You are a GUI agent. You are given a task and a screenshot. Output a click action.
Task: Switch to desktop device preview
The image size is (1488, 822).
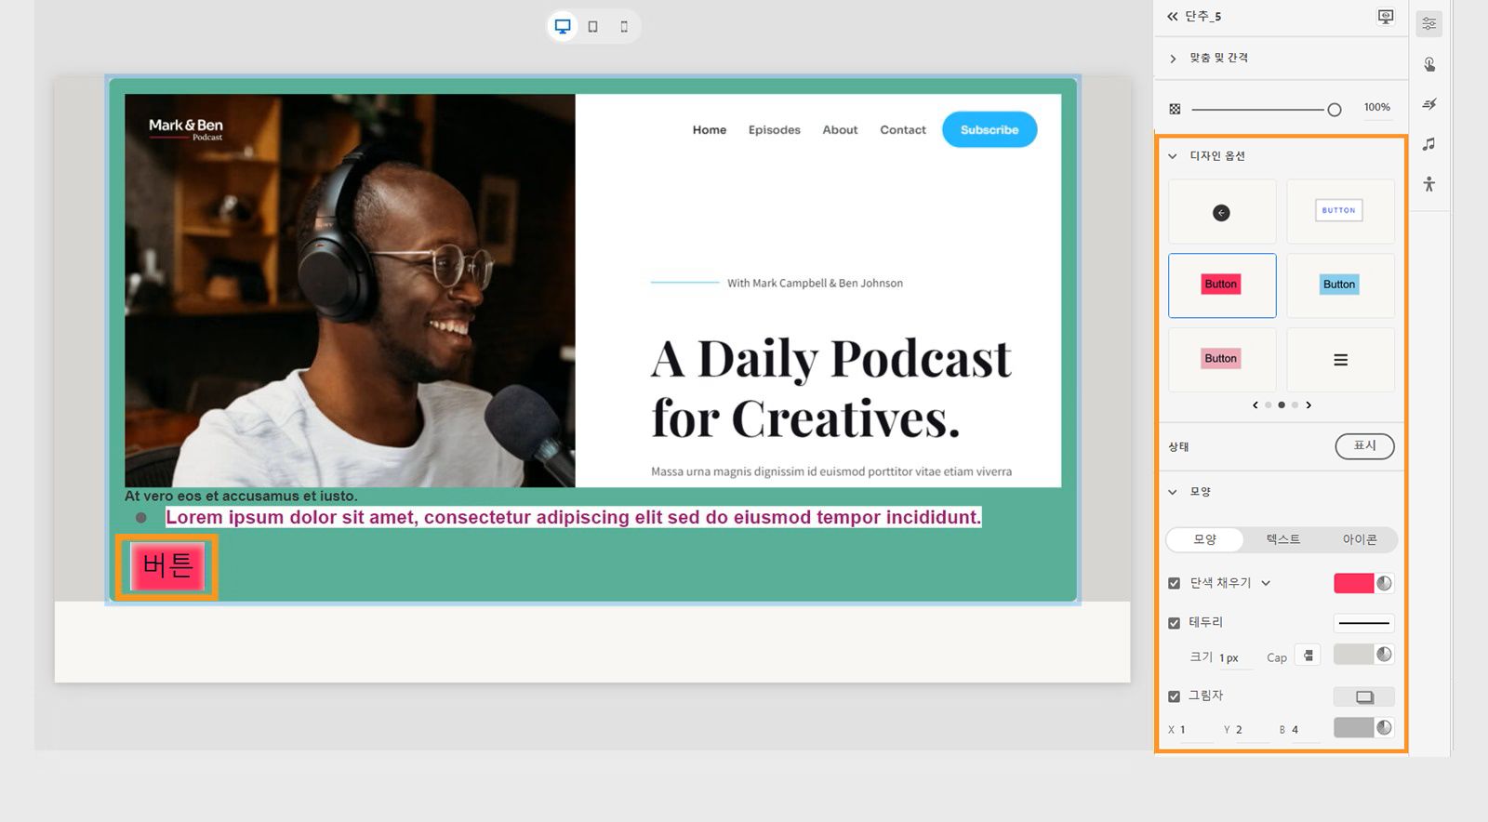pyautogui.click(x=563, y=26)
